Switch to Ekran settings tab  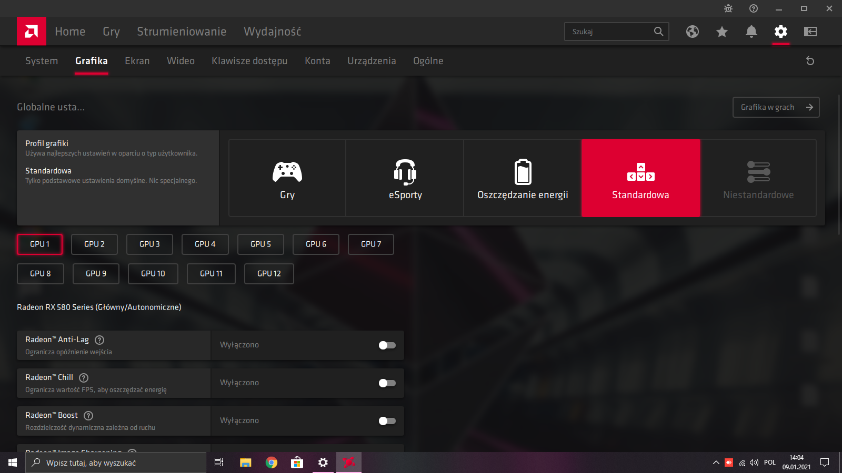(x=137, y=61)
